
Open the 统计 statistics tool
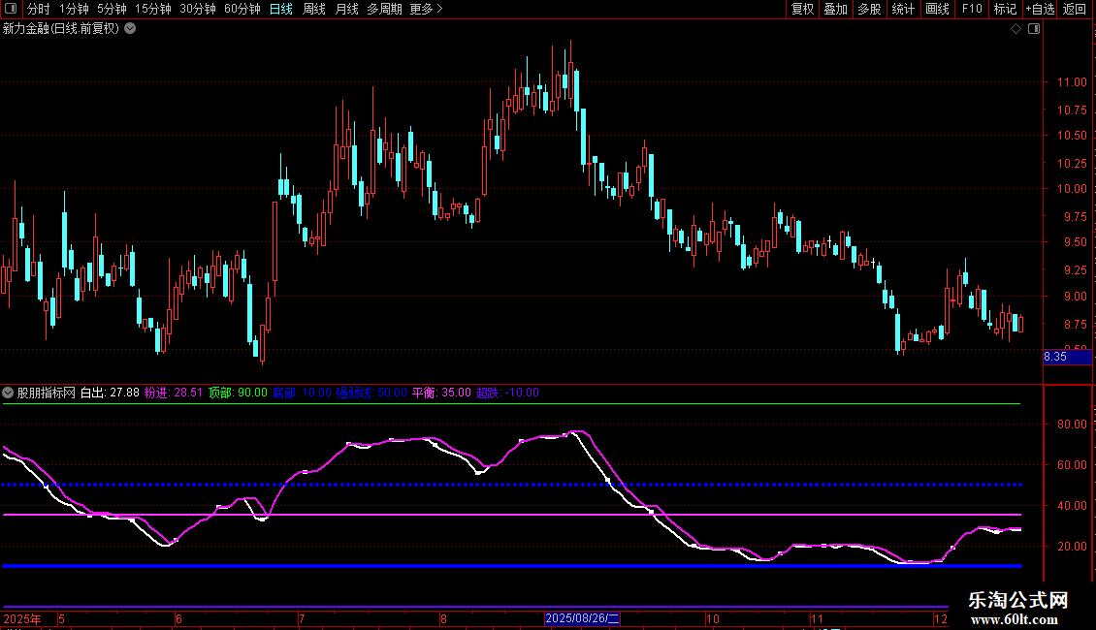(903, 9)
